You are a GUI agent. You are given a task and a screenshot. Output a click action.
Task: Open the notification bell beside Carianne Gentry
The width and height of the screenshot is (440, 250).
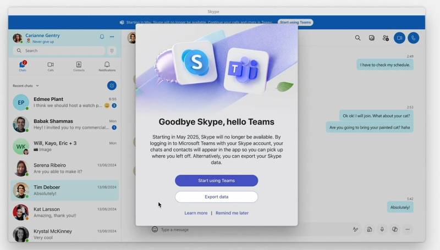point(102,37)
